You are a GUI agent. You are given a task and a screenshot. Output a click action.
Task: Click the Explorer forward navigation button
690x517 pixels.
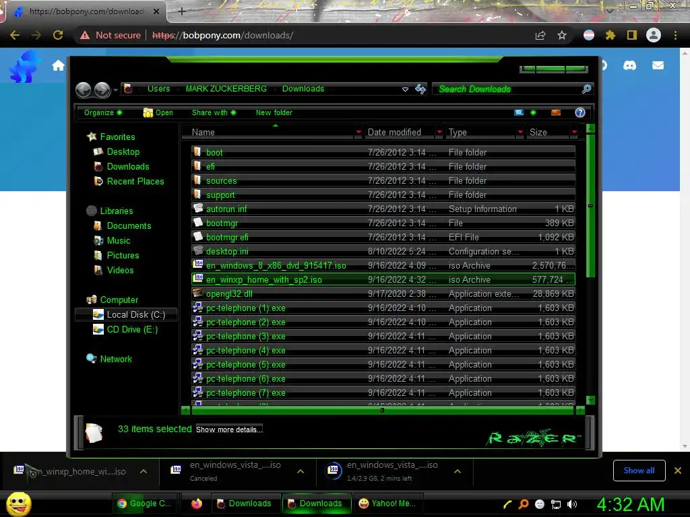102,90
